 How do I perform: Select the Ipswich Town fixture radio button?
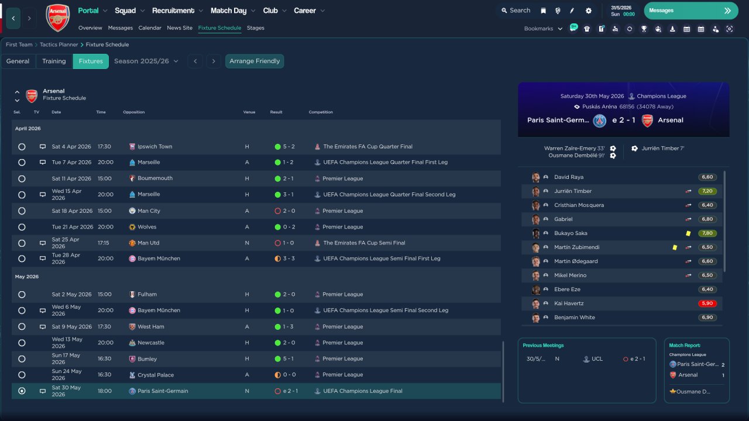coord(22,147)
